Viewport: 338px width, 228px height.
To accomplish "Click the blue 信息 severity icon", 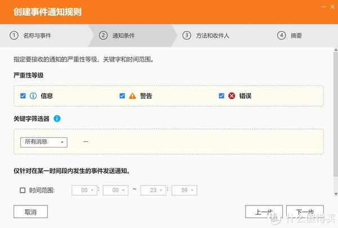I will tap(33, 96).
